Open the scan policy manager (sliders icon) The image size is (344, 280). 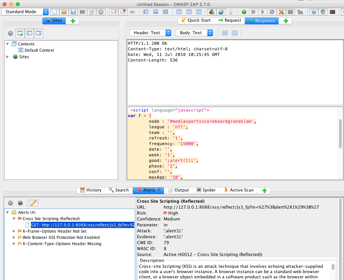pyautogui.click(x=290, y=12)
